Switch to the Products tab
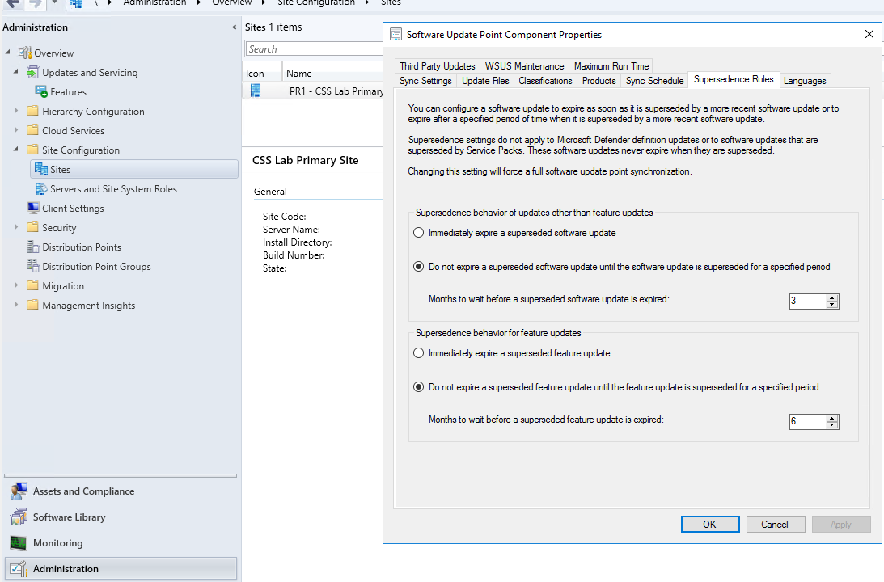Image resolution: width=884 pixels, height=582 pixels. (x=598, y=81)
